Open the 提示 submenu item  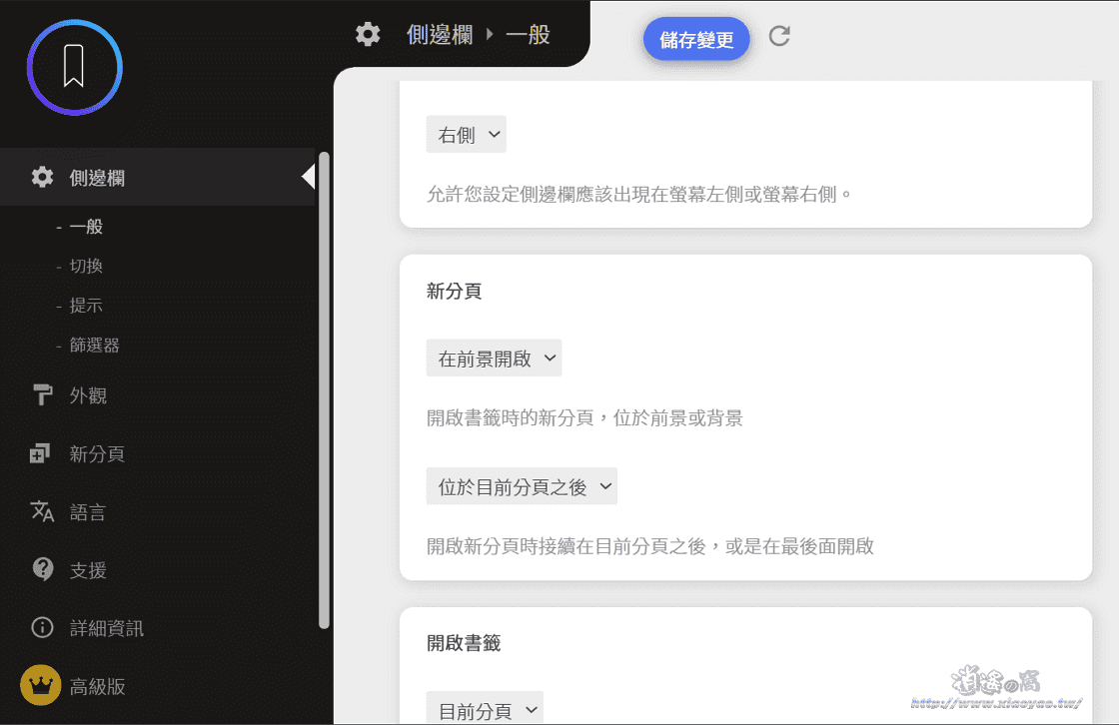[x=86, y=306]
